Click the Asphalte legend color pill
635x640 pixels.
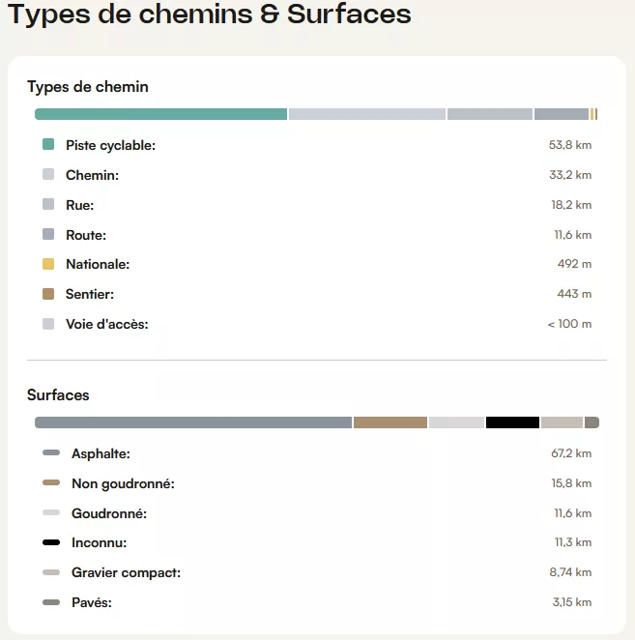click(51, 453)
